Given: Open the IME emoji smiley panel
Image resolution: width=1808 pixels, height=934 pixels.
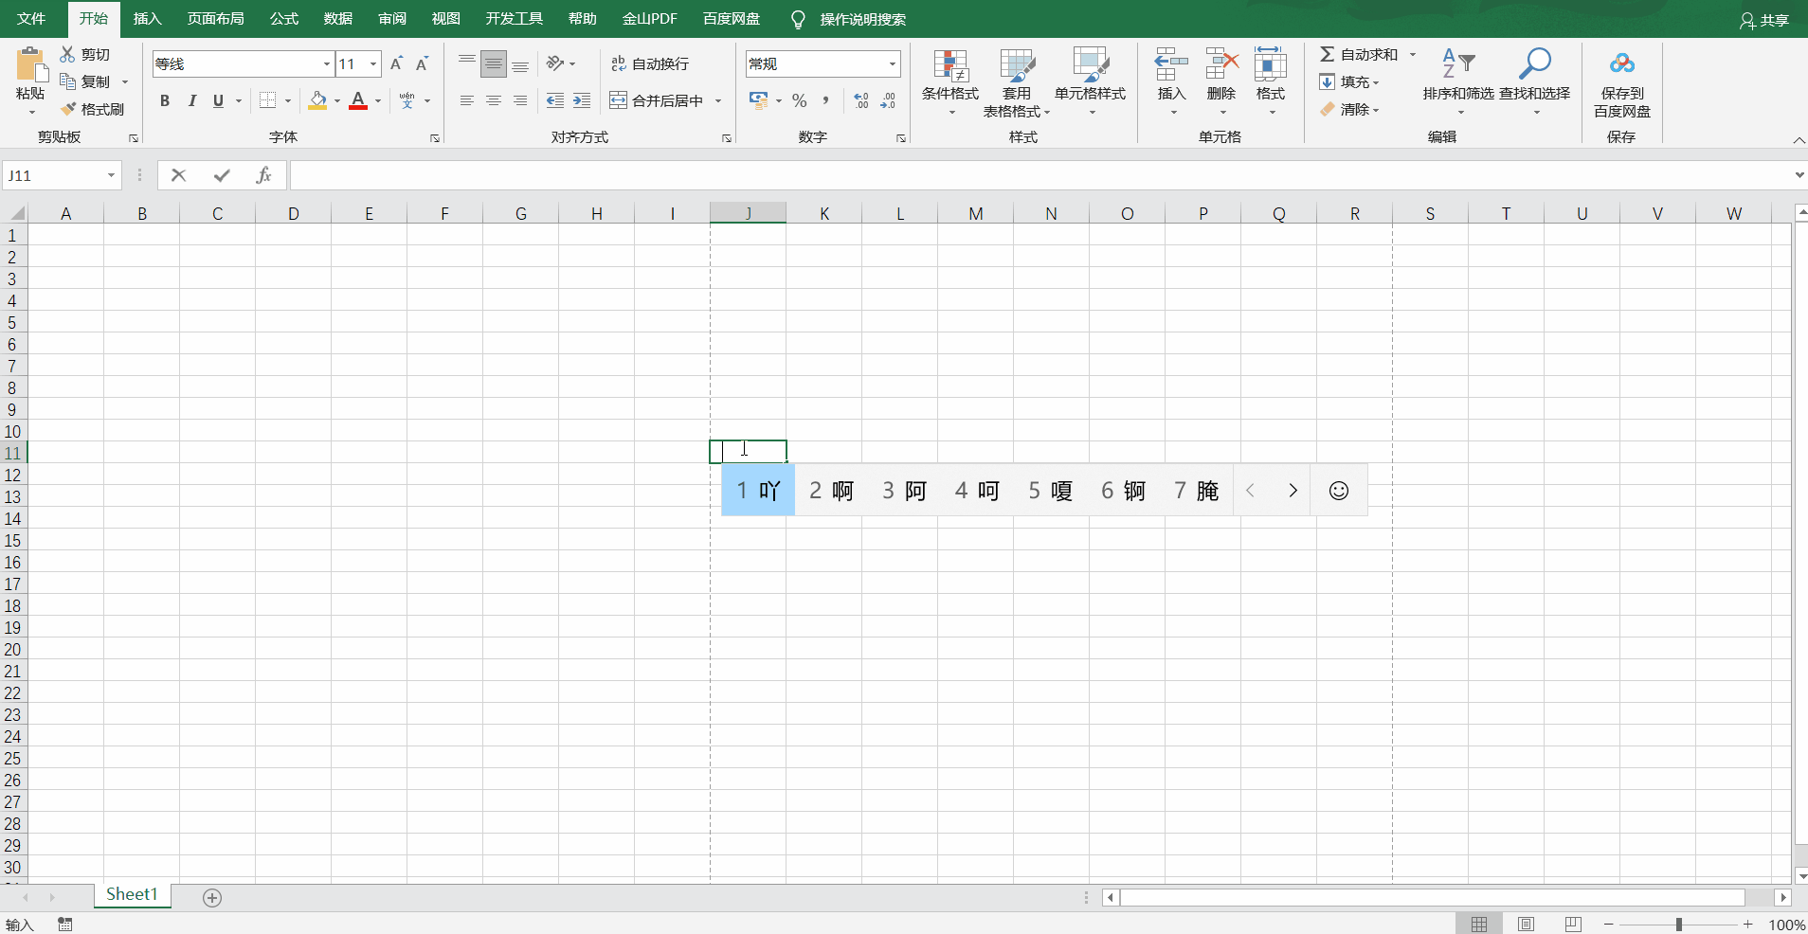Looking at the screenshot, I should (1339, 491).
